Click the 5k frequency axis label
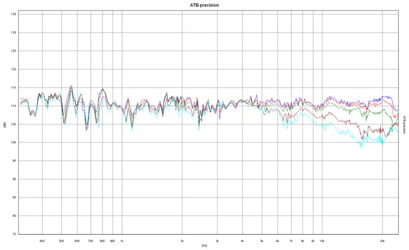Image resolution: width=409 pixels, height=250 pixels. click(262, 241)
